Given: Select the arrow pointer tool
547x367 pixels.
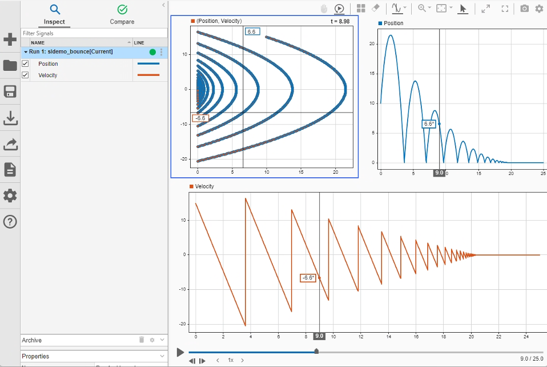Looking at the screenshot, I should pyautogui.click(x=464, y=8).
